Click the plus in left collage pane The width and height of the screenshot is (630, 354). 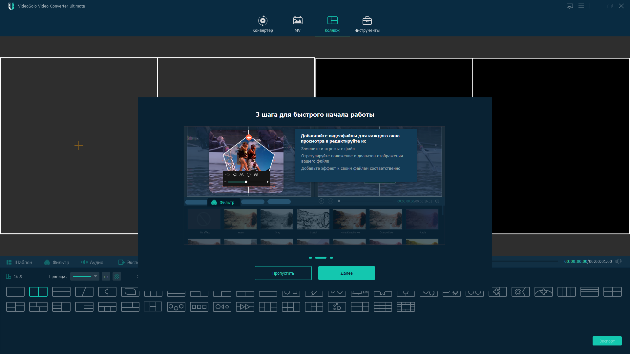point(79,146)
